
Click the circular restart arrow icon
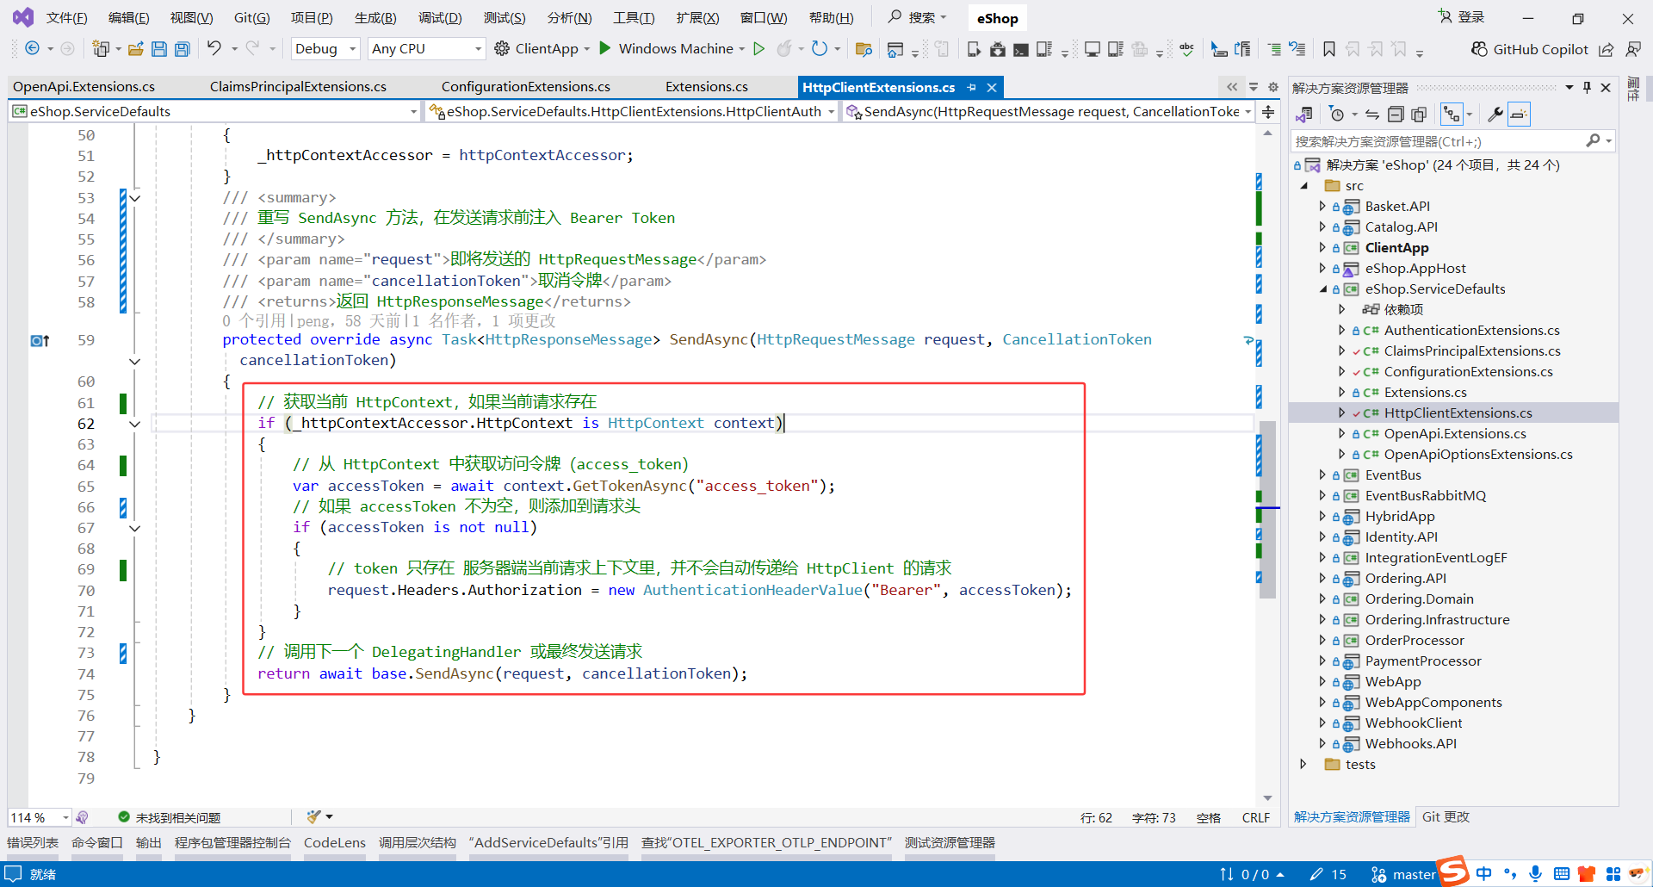click(820, 49)
